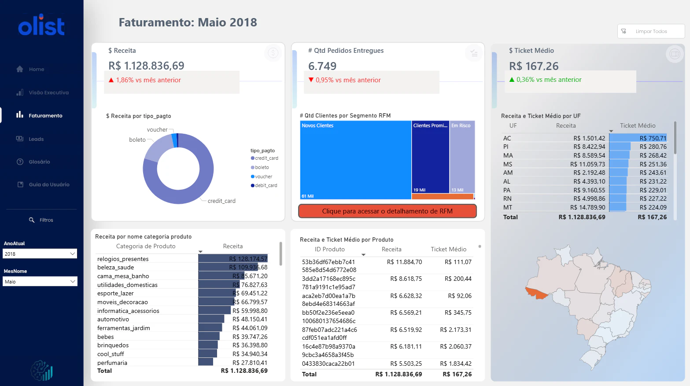This screenshot has width=690, height=386.
Task: Click the Ticket Médio card icon
Action: (675, 54)
